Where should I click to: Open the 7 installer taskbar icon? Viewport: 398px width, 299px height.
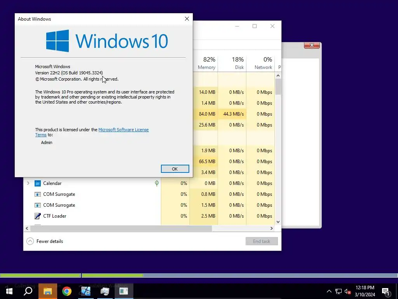click(x=86, y=291)
